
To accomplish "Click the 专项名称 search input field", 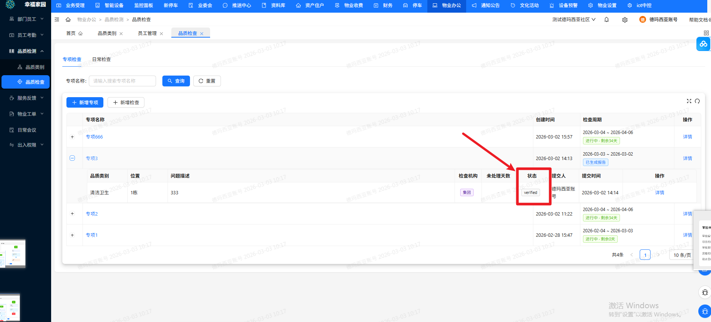I will pos(122,81).
